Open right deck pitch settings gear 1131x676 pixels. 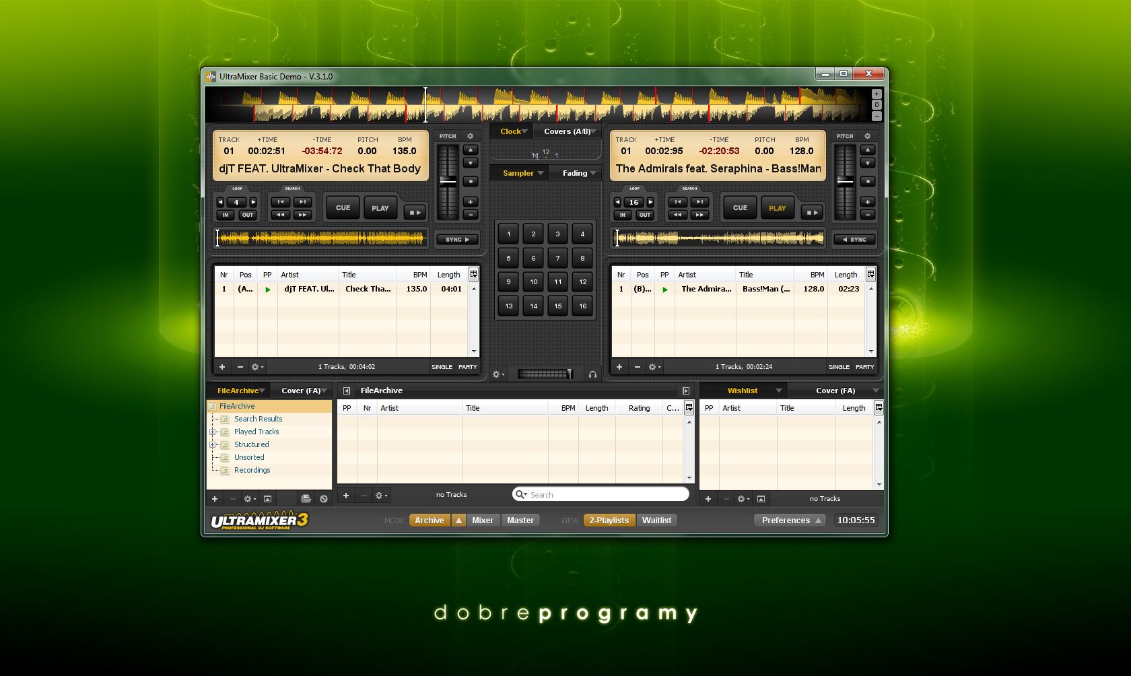867,136
